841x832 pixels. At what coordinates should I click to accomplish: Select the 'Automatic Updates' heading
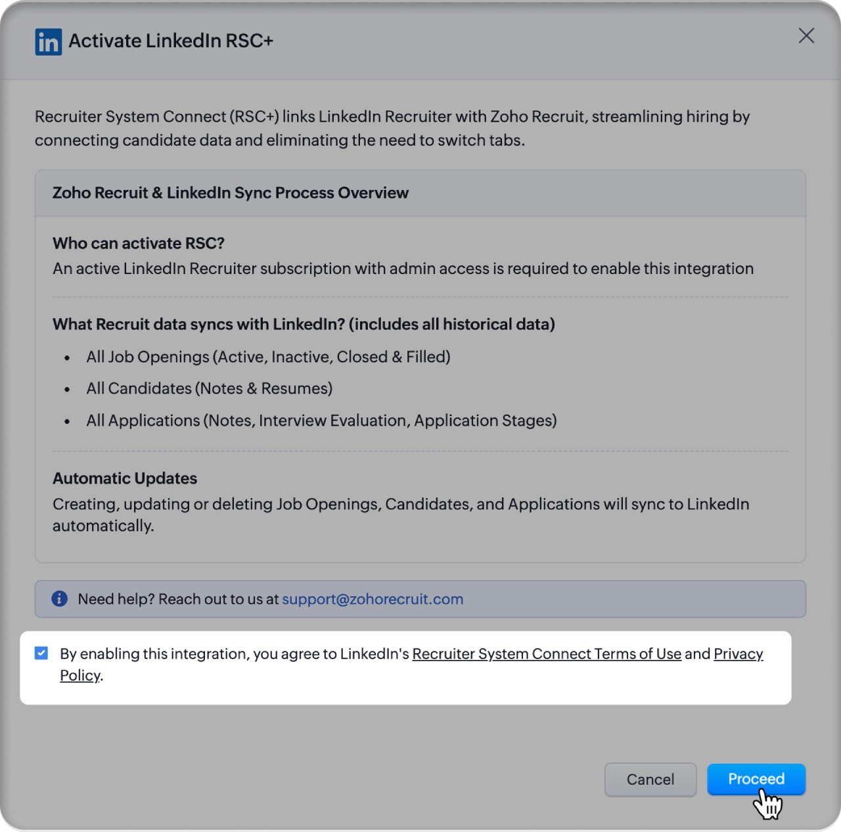pyautogui.click(x=125, y=478)
